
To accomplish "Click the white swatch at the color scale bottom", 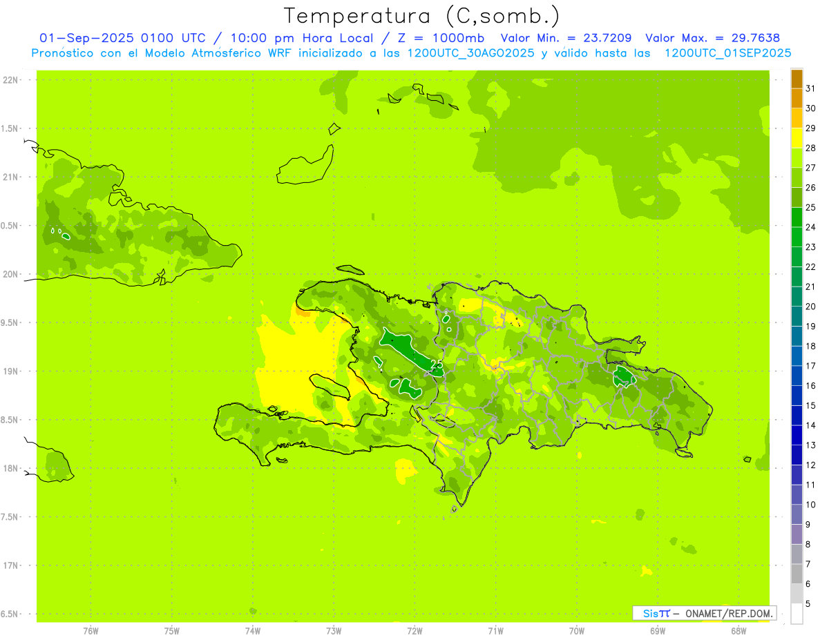I will click(x=797, y=614).
